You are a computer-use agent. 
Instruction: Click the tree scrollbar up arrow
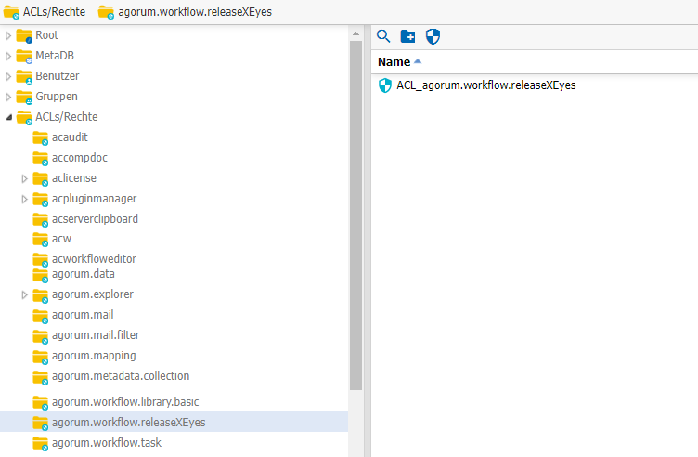(355, 33)
